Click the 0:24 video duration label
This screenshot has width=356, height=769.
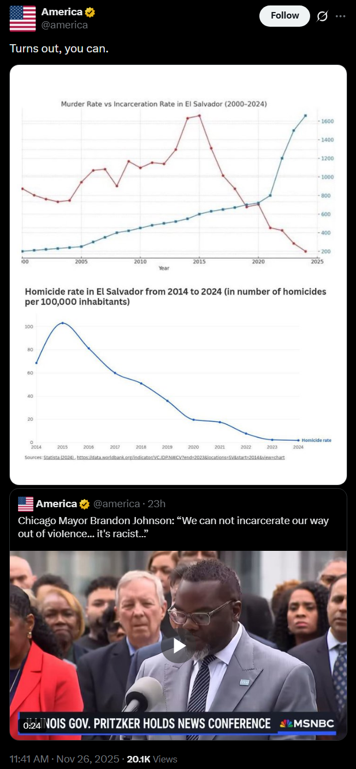tap(32, 725)
